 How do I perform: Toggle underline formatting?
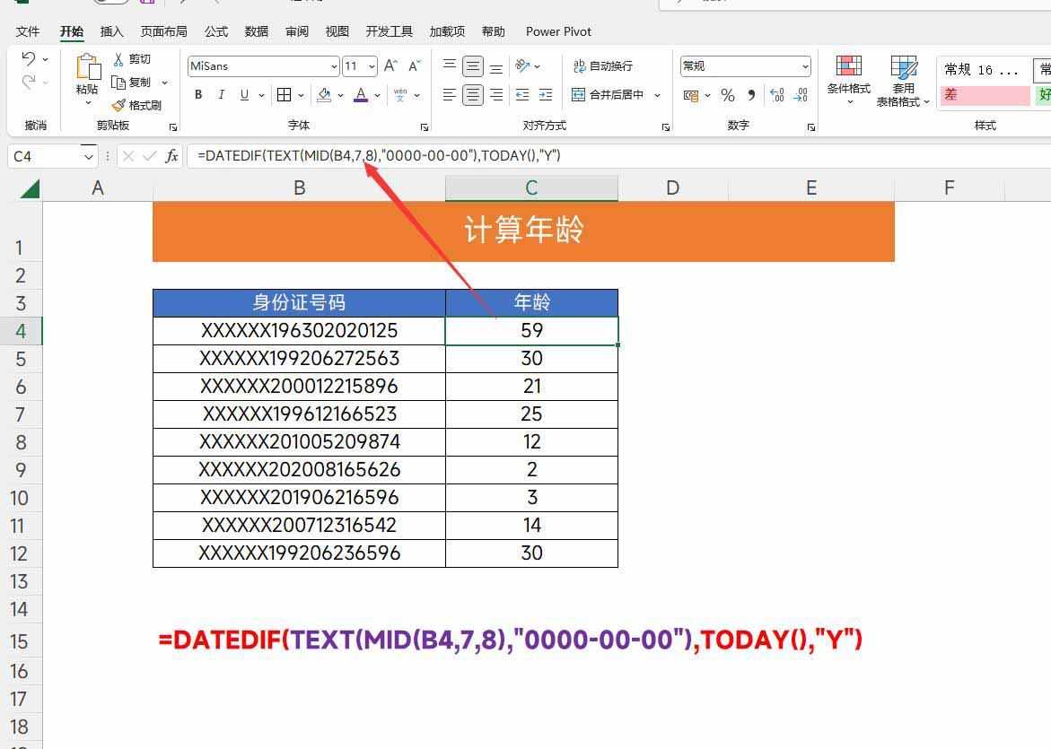click(x=243, y=94)
